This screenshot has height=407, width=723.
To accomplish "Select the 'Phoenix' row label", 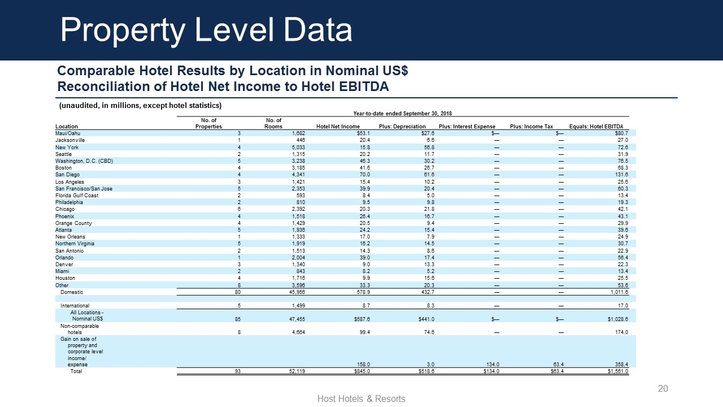I will click(x=65, y=216).
